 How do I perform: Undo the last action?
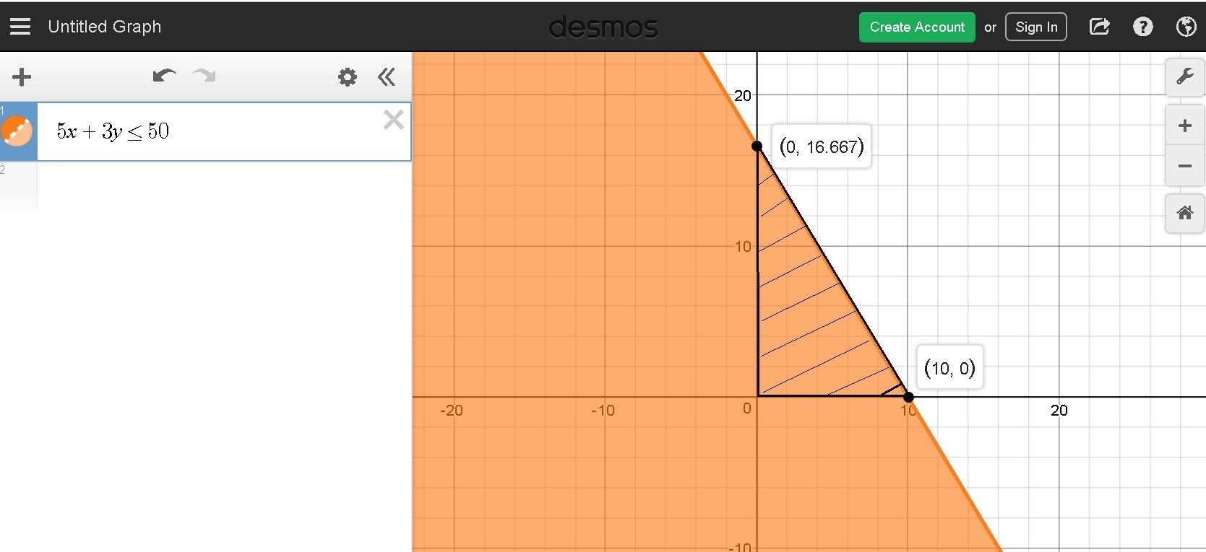pos(164,76)
